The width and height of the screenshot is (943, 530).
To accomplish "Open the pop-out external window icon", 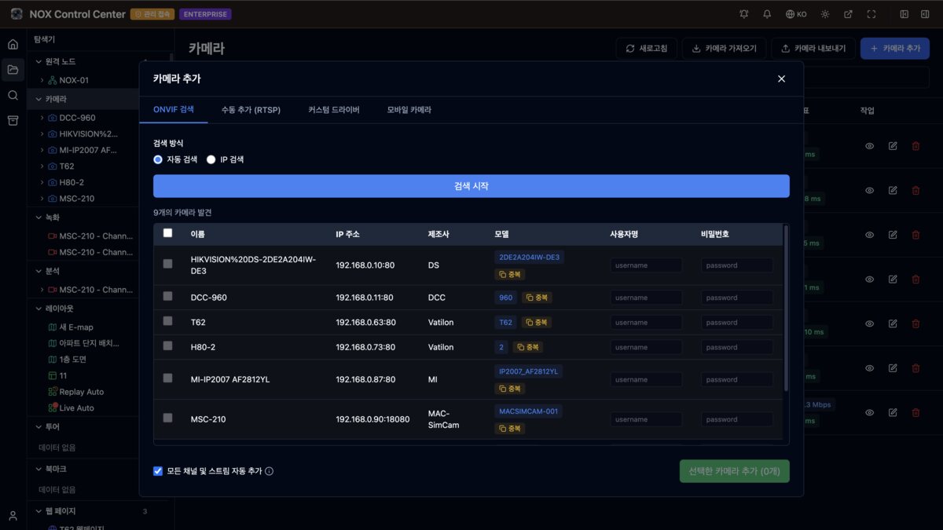I will pyautogui.click(x=848, y=14).
